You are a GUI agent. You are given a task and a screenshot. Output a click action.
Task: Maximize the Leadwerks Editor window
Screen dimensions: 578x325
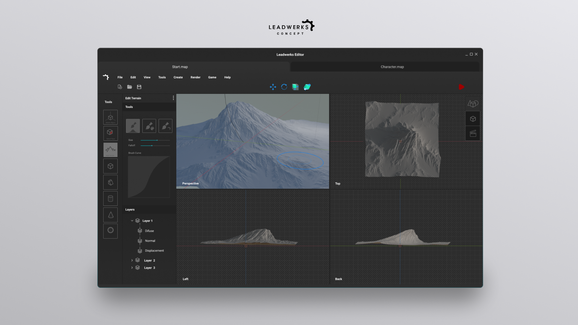471,54
